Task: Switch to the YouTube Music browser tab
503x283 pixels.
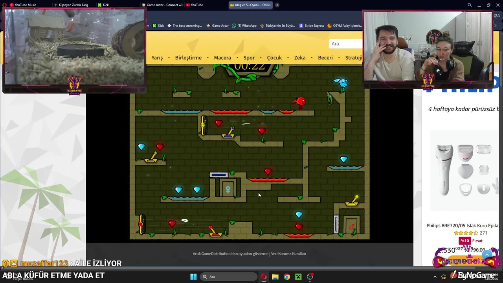Action: coord(24,5)
